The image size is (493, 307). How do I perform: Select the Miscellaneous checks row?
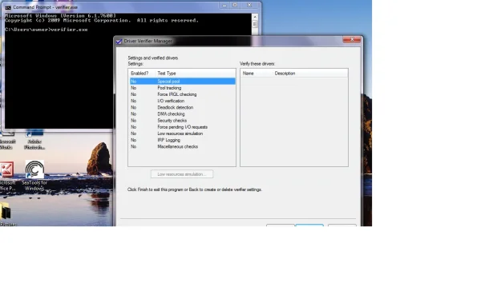(x=182, y=147)
